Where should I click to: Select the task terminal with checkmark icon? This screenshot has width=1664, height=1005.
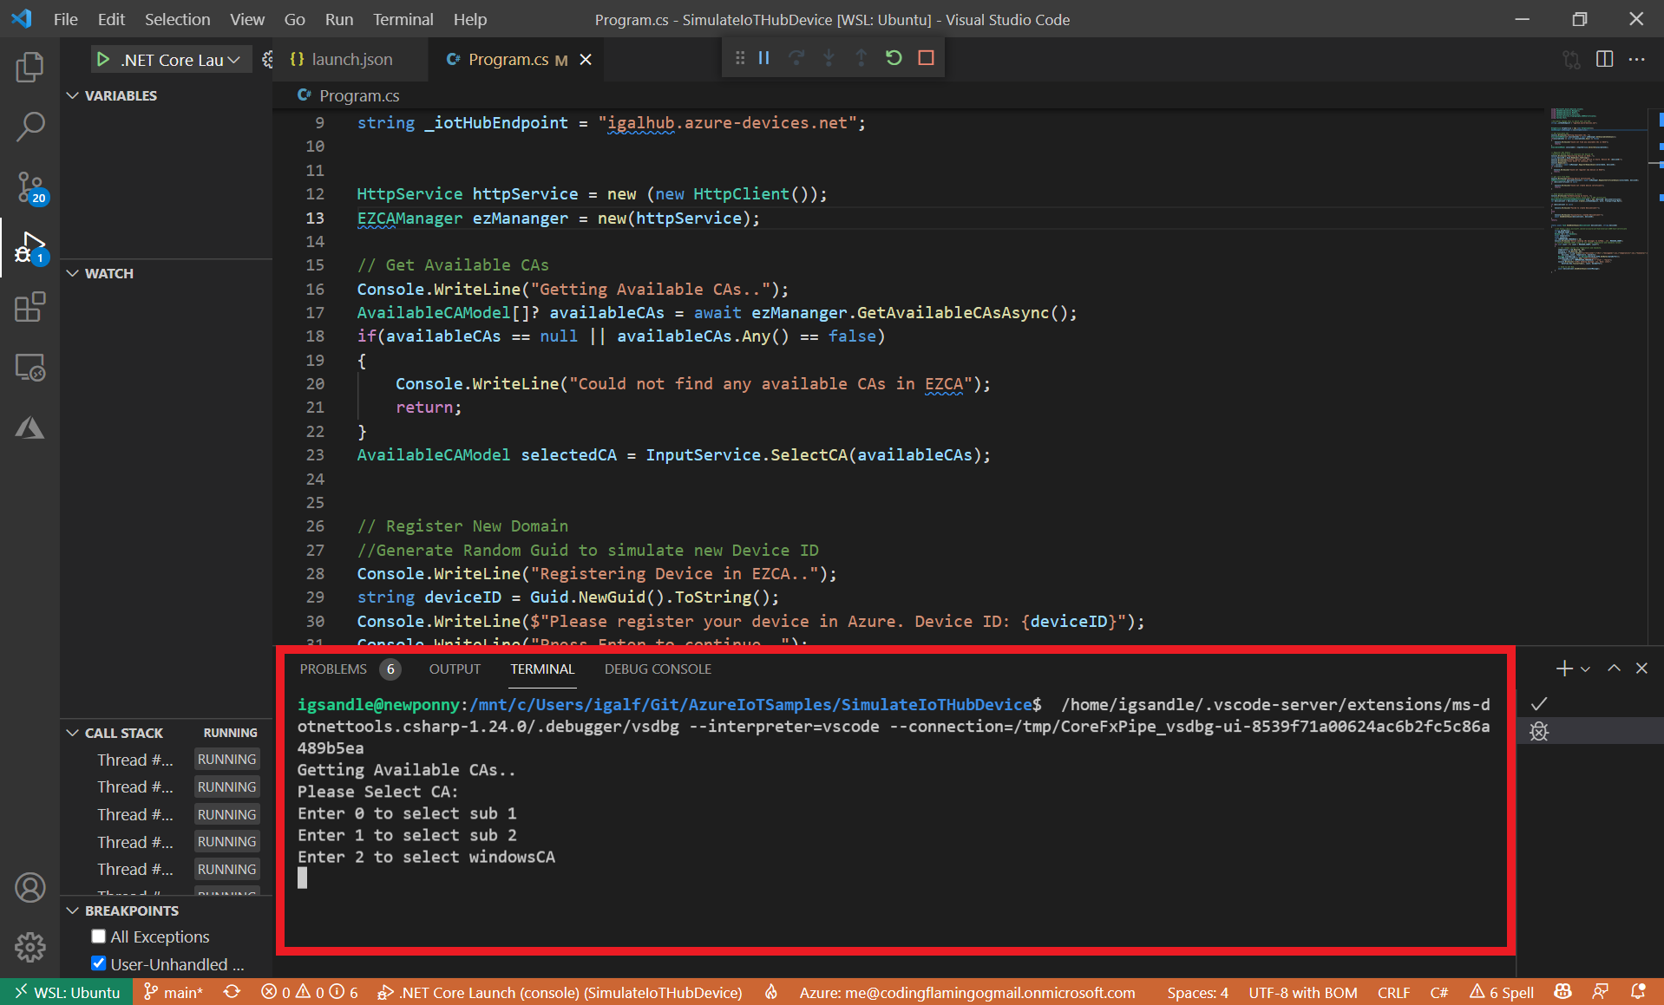pos(1539,704)
